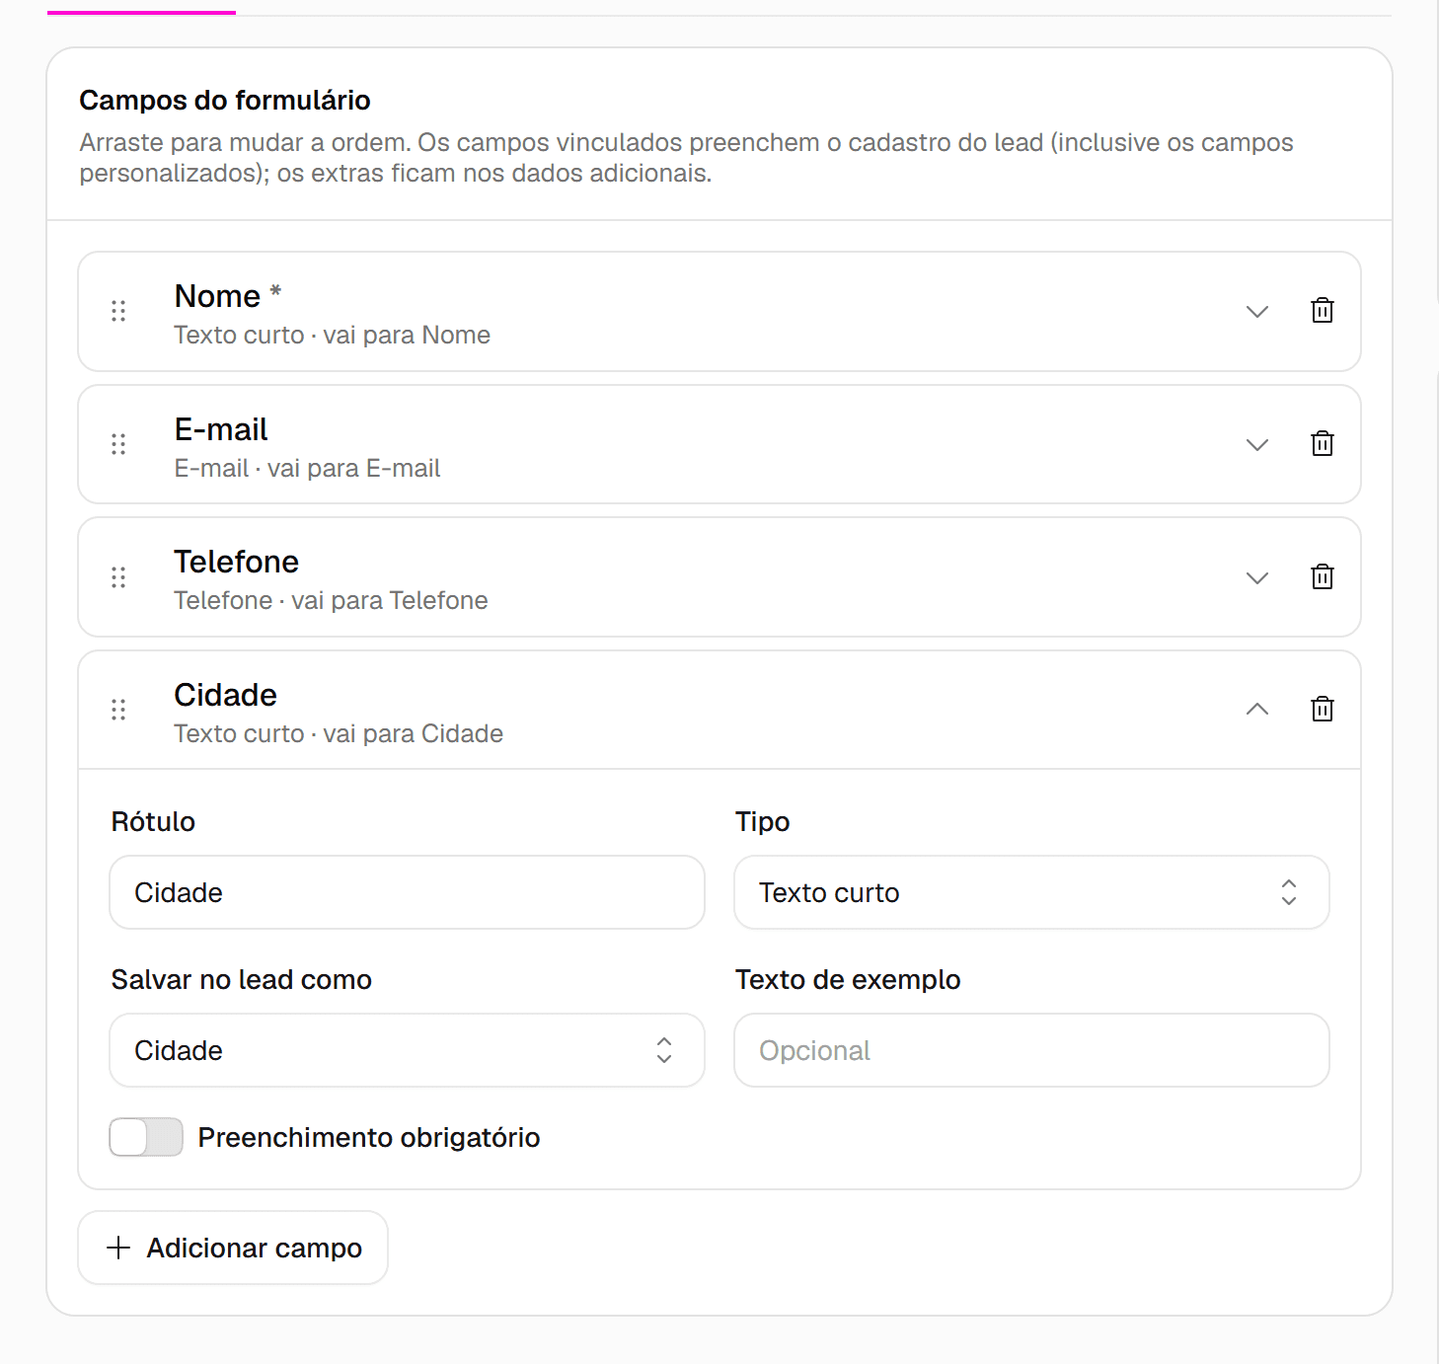The width and height of the screenshot is (1439, 1364).
Task: Click the 'Texto curto · vai para Nome' subtitle
Action: (x=332, y=336)
